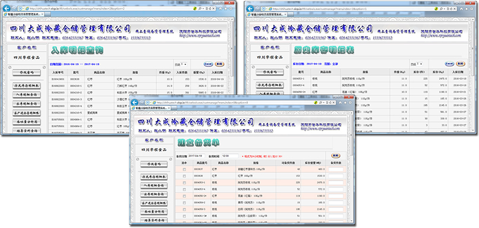Tick the checkbox for item 0004056-2* row
Viewport: 479px width, 228px height.
[x=184, y=196]
